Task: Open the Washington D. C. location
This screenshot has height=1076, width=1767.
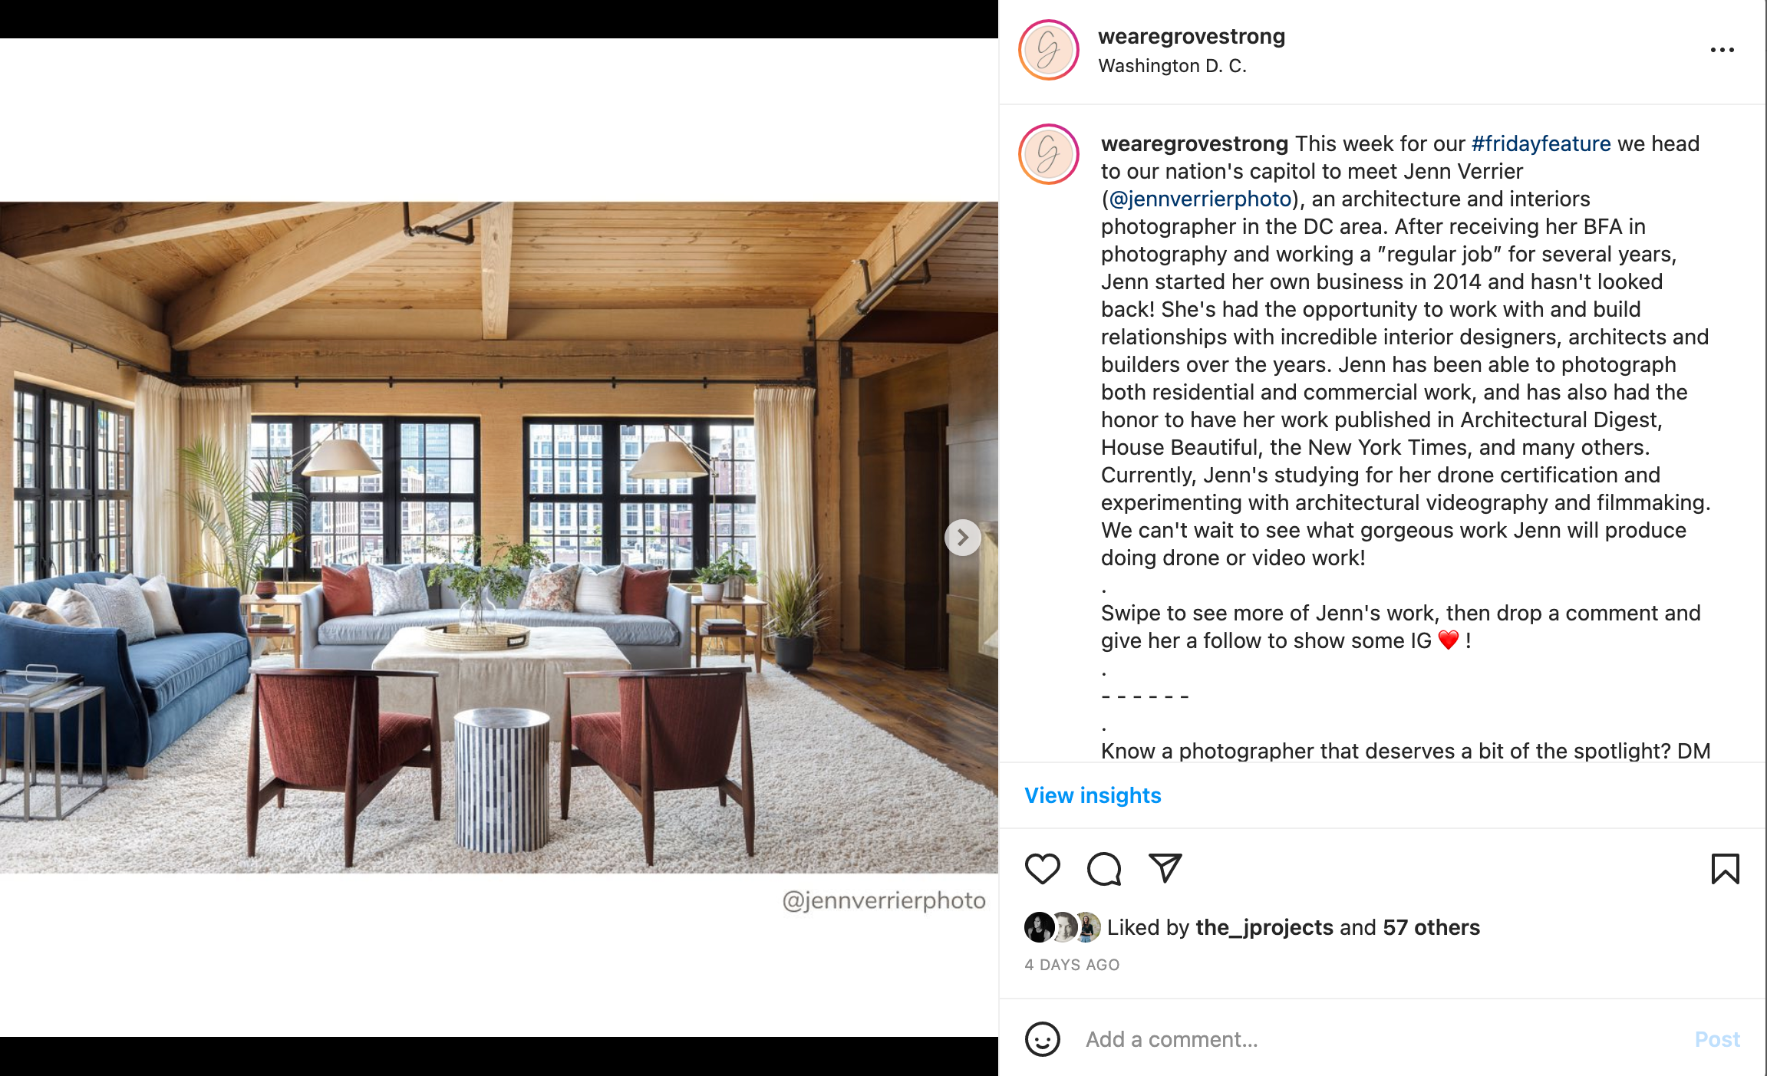Action: 1172,66
